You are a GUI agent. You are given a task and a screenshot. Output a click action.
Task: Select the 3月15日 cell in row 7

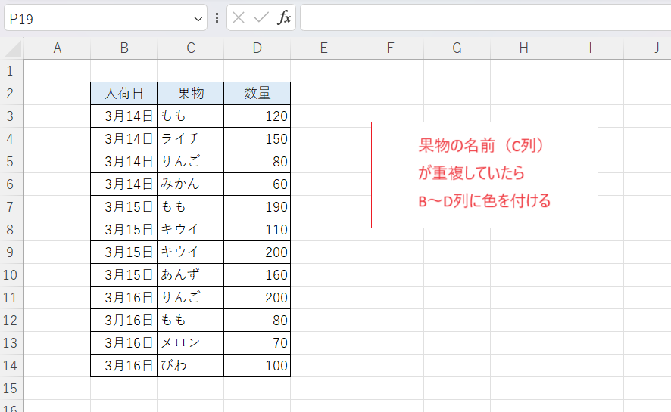(x=124, y=206)
